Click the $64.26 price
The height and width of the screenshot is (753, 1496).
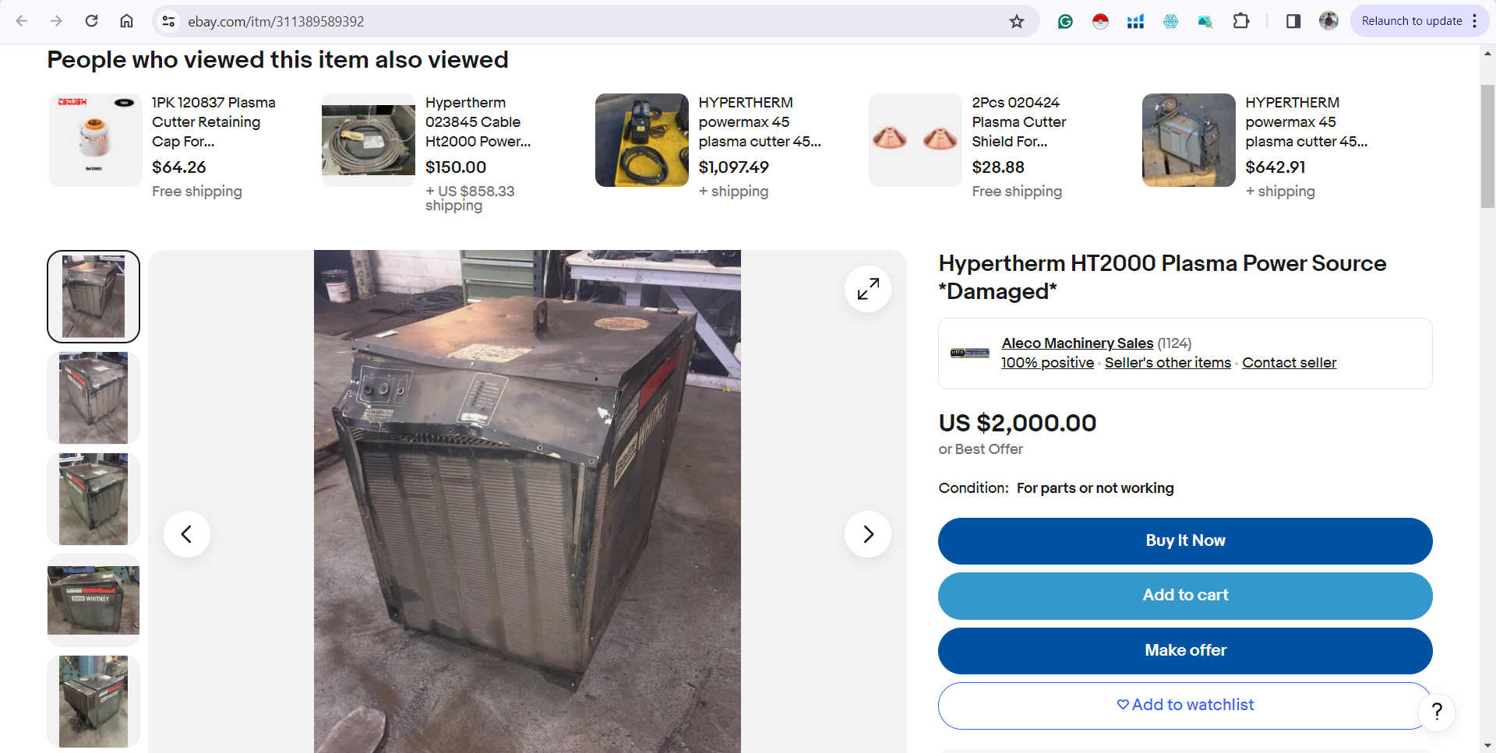(x=179, y=167)
